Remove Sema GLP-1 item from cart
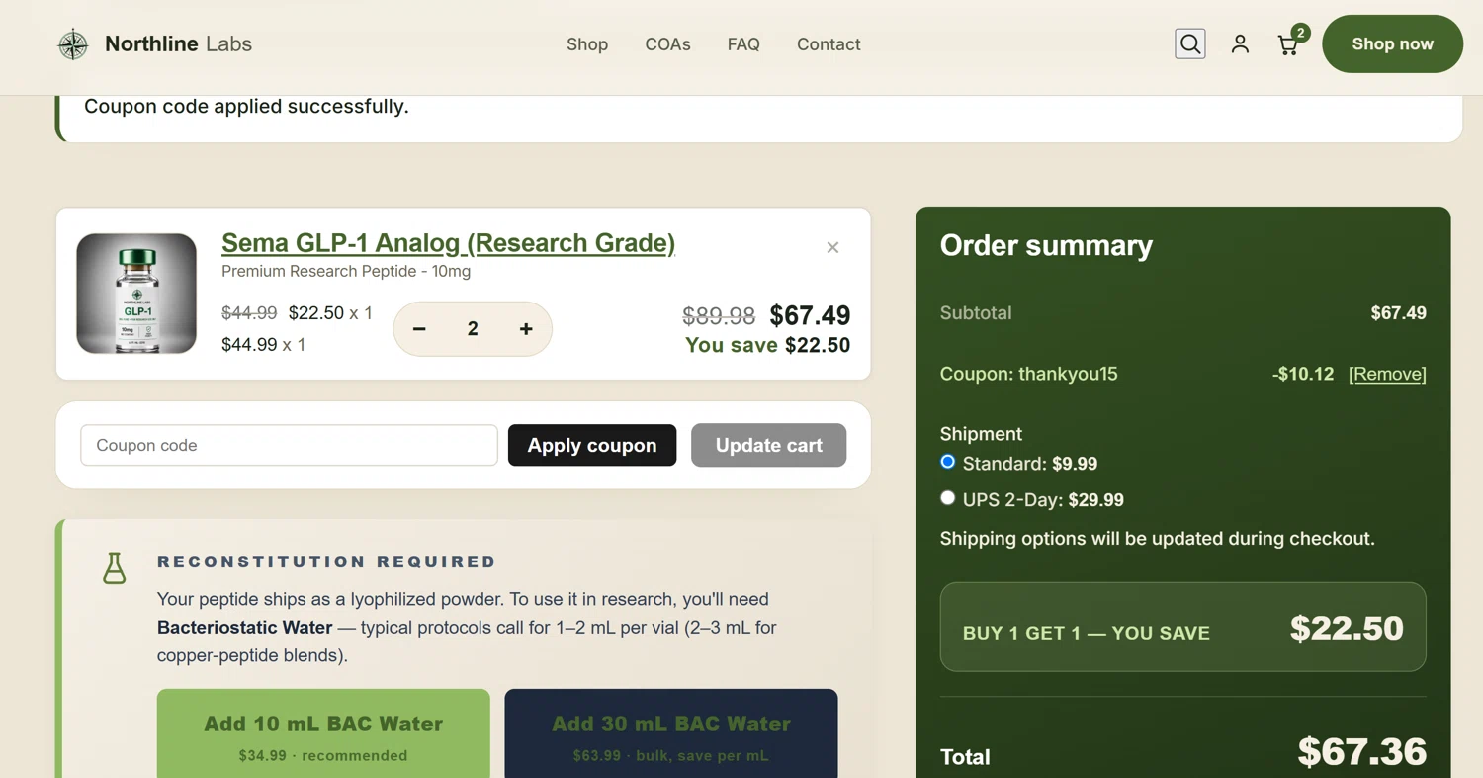Viewport: 1483px width, 778px height. tap(832, 247)
